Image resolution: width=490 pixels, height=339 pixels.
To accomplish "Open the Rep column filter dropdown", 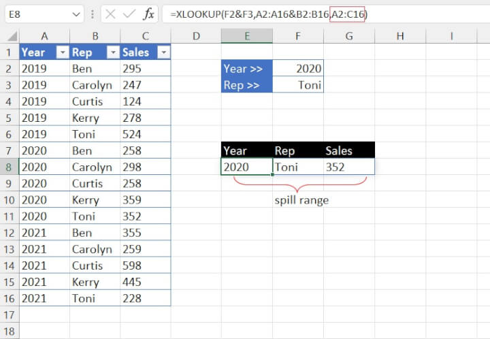I will (111, 52).
